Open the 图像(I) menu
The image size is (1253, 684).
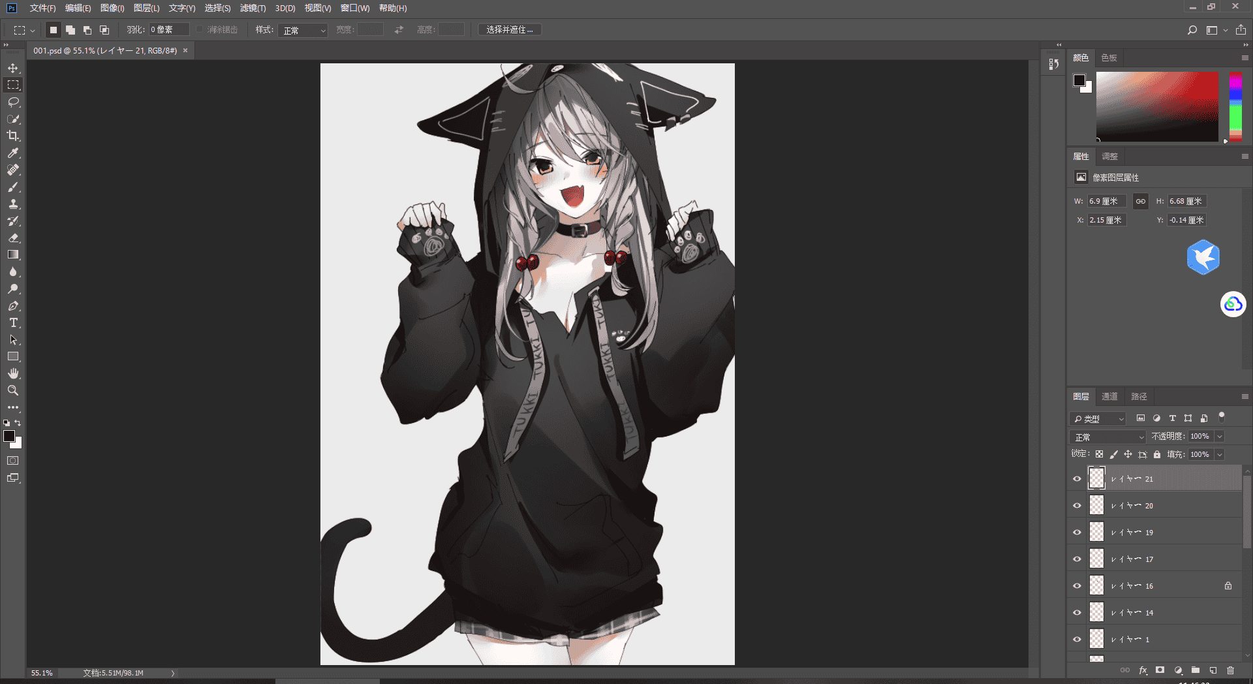click(112, 8)
